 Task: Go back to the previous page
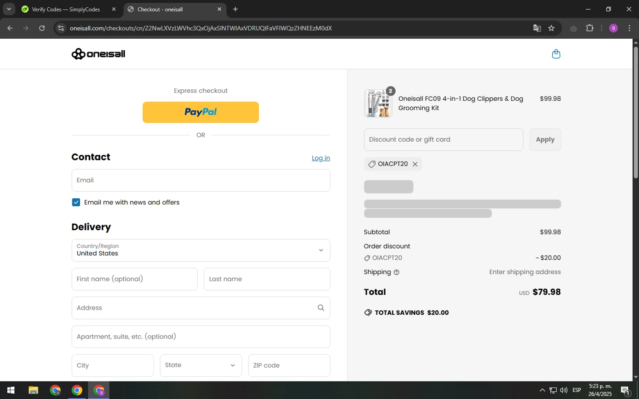click(x=10, y=28)
